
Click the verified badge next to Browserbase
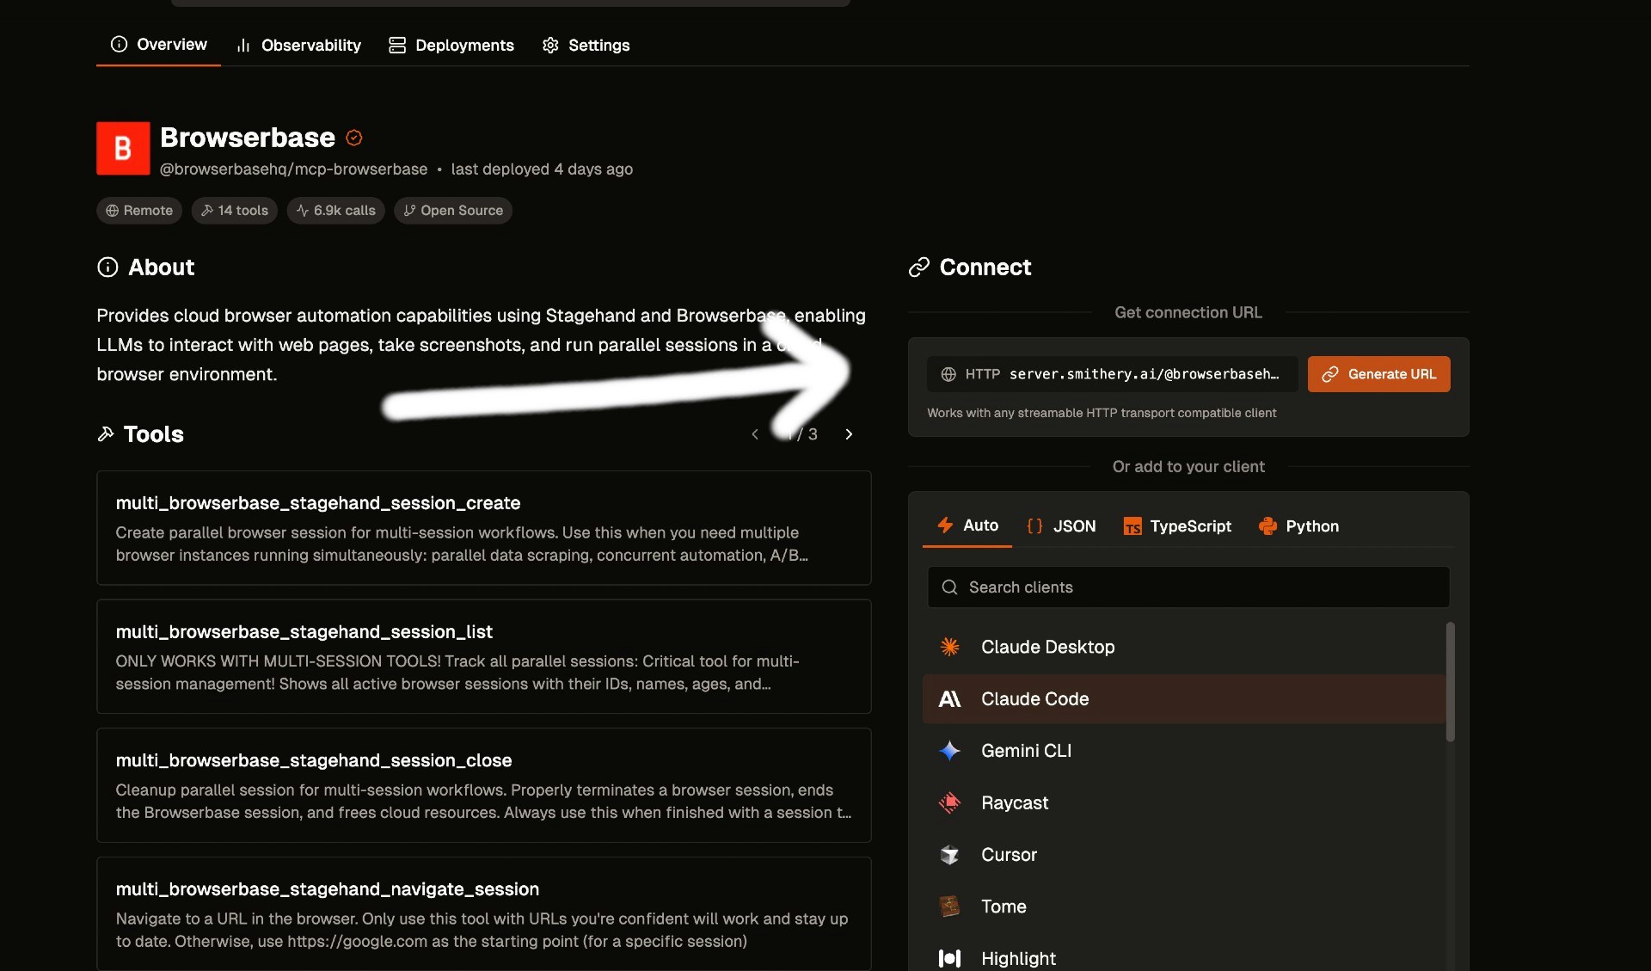[353, 138]
